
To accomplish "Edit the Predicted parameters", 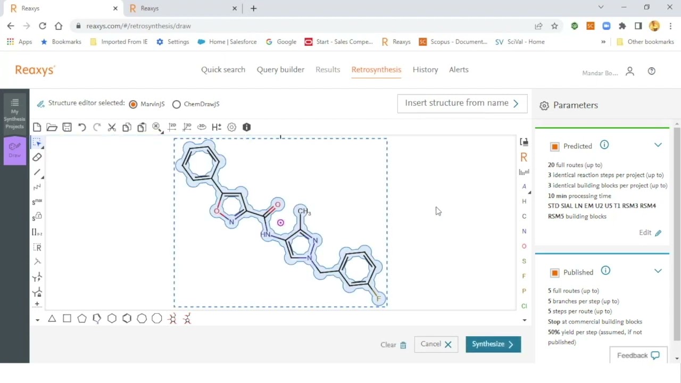I will pyautogui.click(x=650, y=232).
